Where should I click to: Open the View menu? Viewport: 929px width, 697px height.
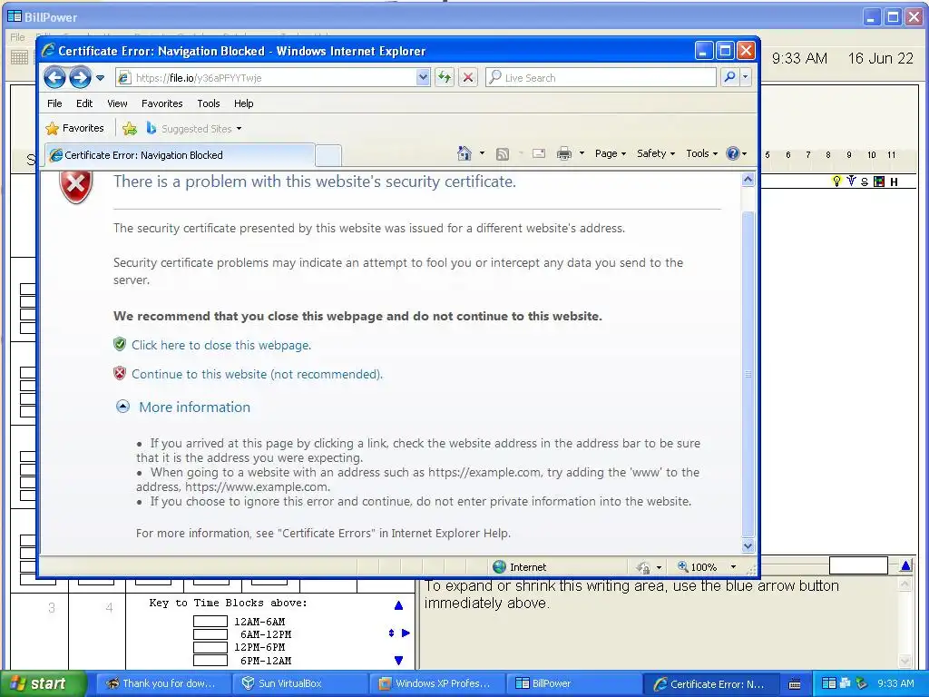point(117,103)
